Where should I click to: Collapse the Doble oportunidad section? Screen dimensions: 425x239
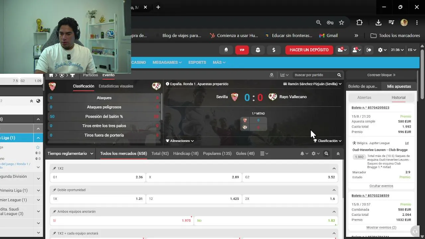(x=334, y=190)
